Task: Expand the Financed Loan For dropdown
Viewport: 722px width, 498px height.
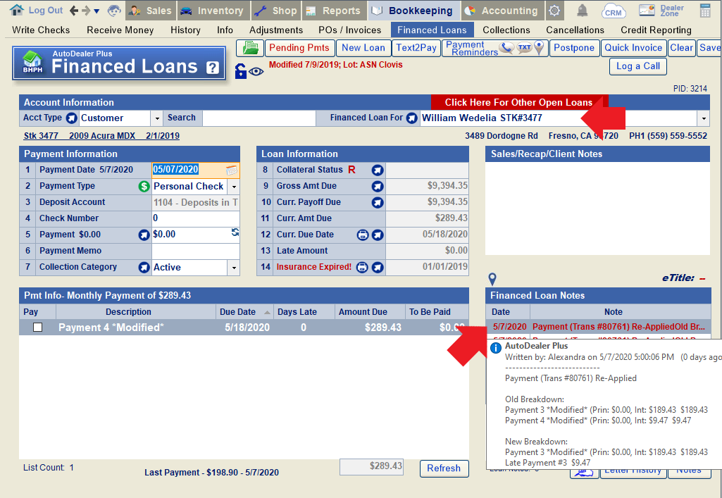Action: coord(704,118)
